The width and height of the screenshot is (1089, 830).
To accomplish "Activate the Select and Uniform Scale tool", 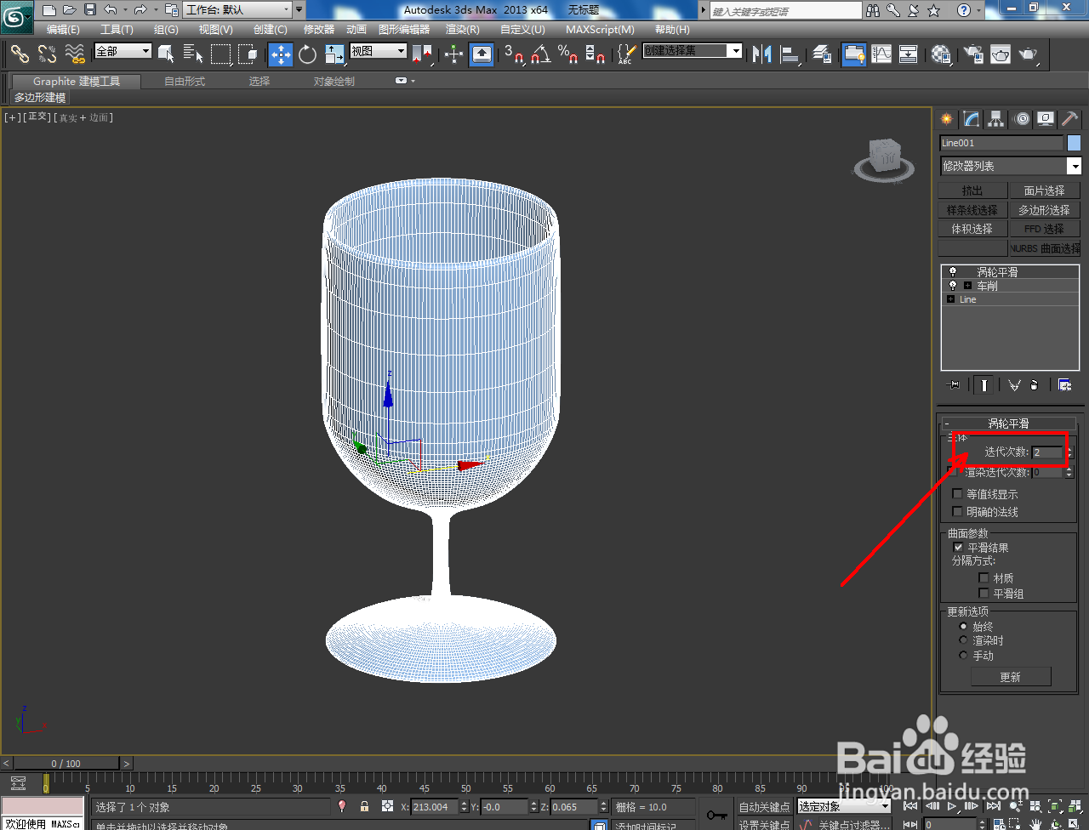I will click(x=334, y=54).
